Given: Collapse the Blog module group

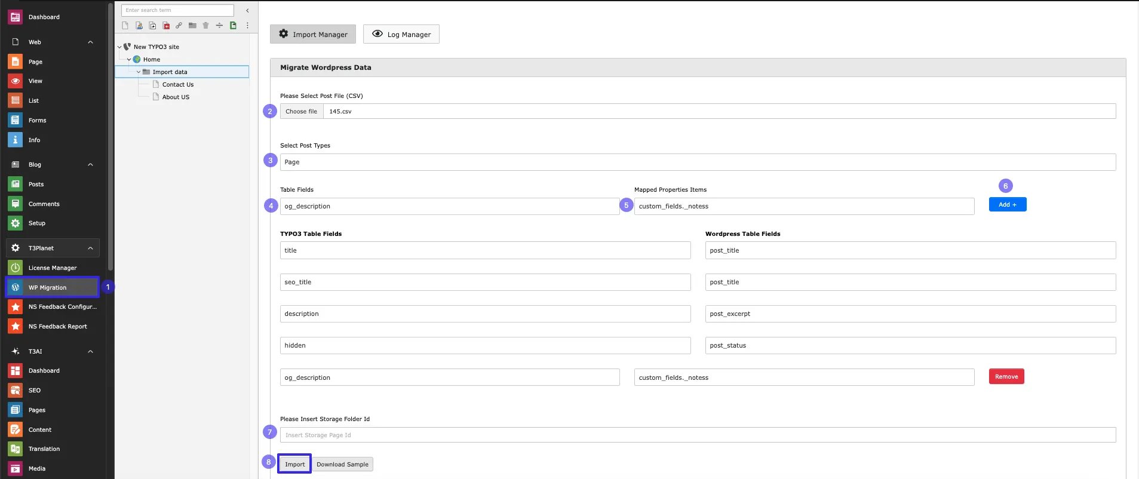Looking at the screenshot, I should pos(90,164).
